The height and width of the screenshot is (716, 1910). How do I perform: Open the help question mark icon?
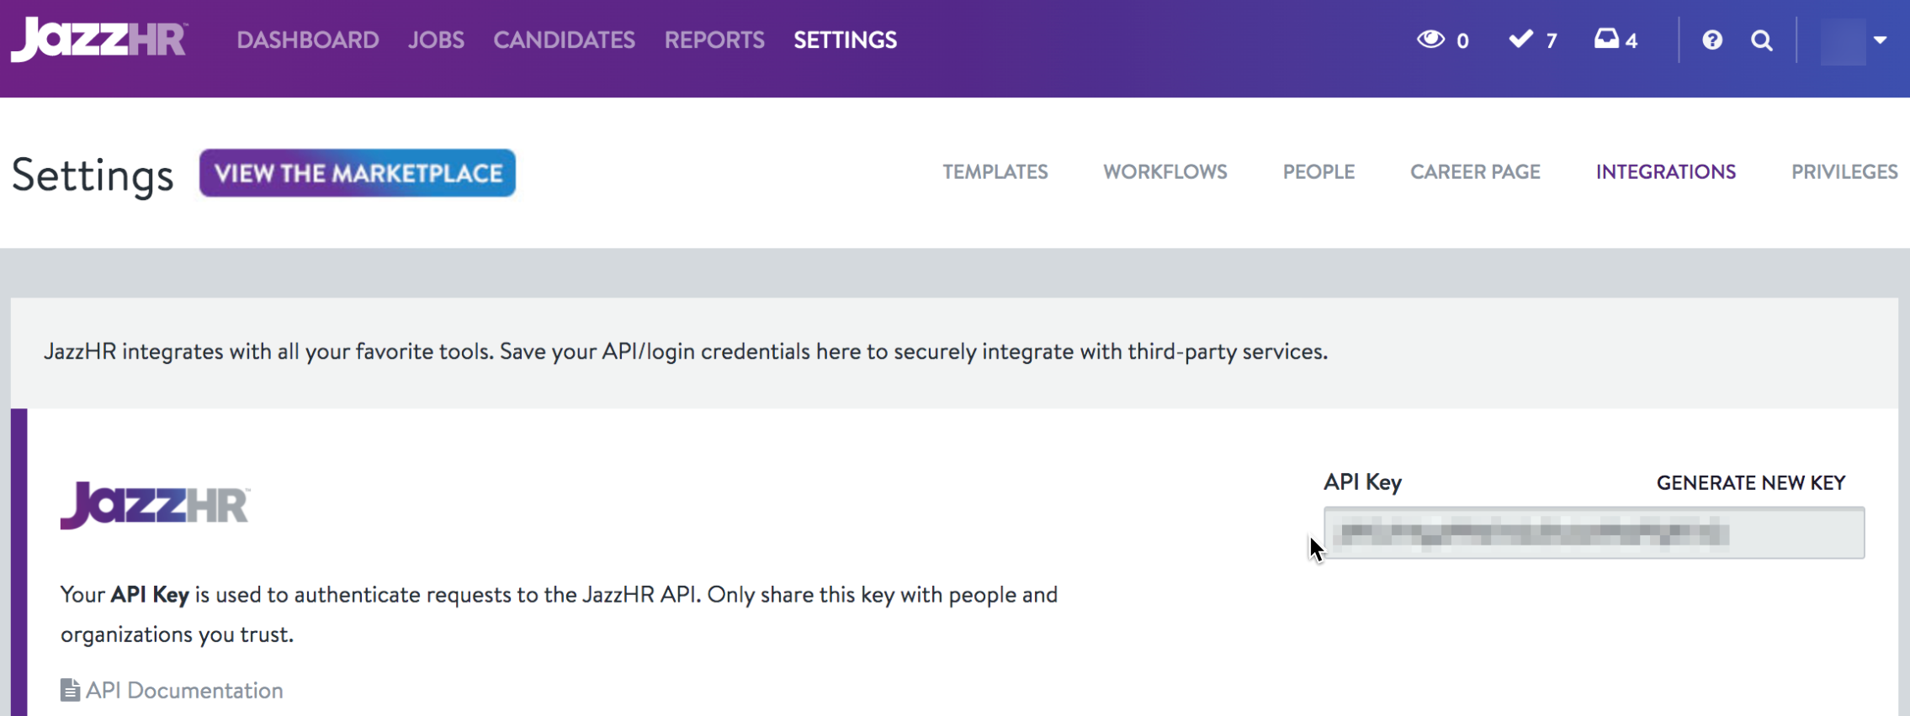click(x=1712, y=39)
